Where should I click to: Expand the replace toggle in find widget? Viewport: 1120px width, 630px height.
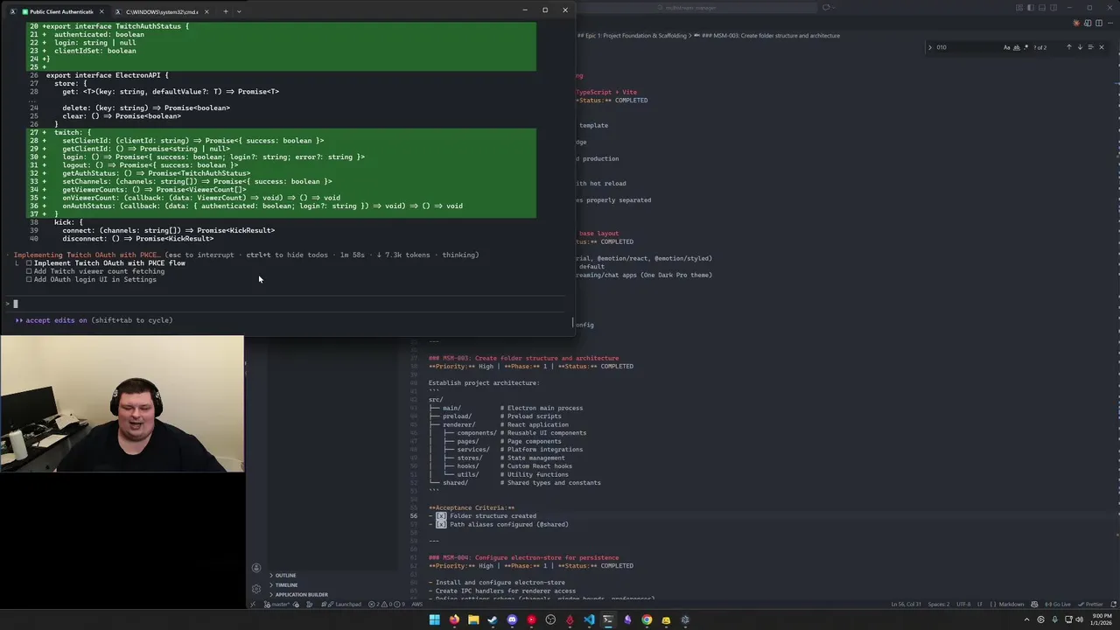coord(929,47)
